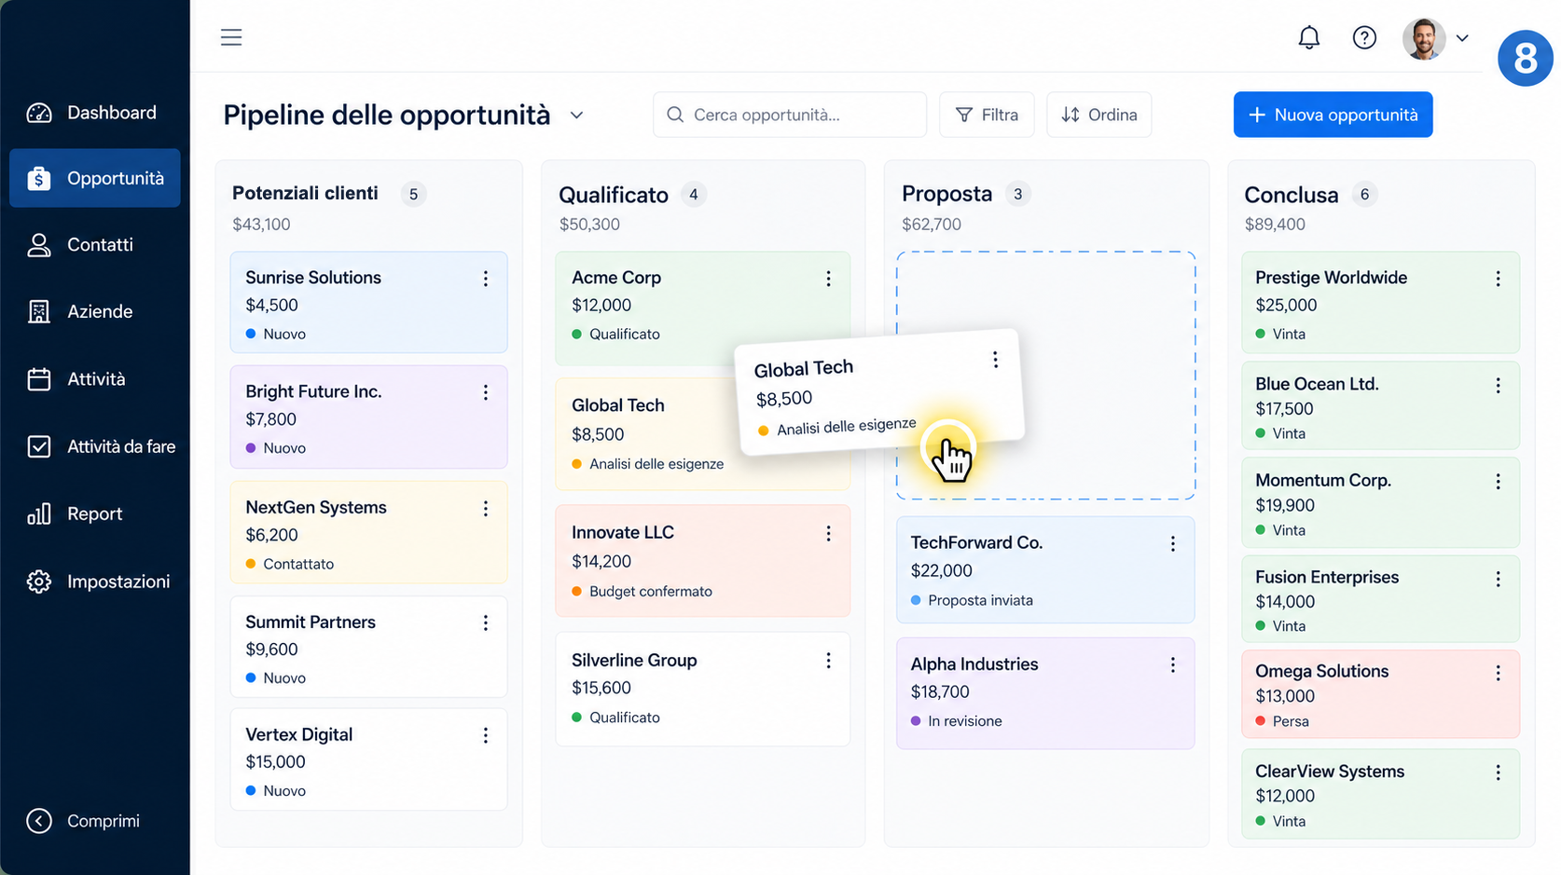This screenshot has width=1561, height=875.
Task: Click the Potenziali clienti column title
Action: tap(305, 193)
